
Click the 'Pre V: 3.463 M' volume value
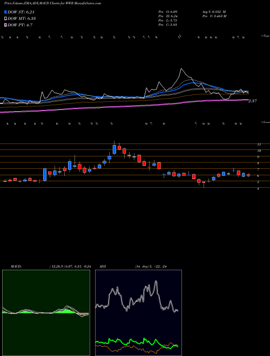214,16
